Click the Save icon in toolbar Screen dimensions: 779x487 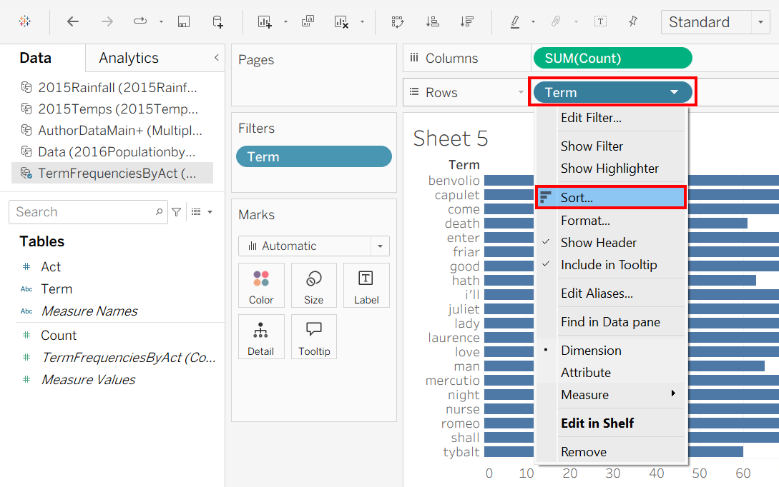[x=184, y=21]
